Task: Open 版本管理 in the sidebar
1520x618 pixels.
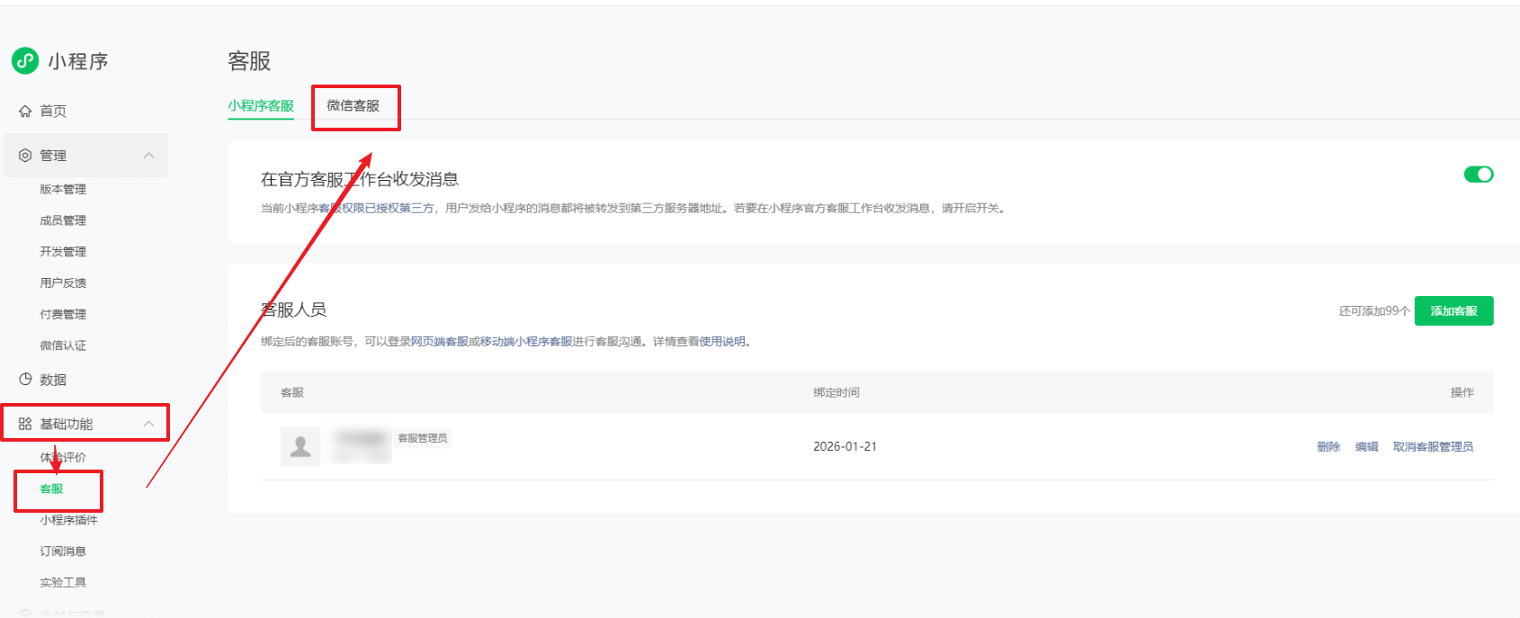Action: (x=63, y=190)
